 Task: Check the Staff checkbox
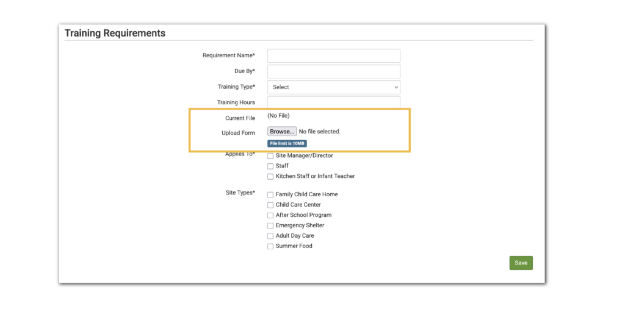270,166
